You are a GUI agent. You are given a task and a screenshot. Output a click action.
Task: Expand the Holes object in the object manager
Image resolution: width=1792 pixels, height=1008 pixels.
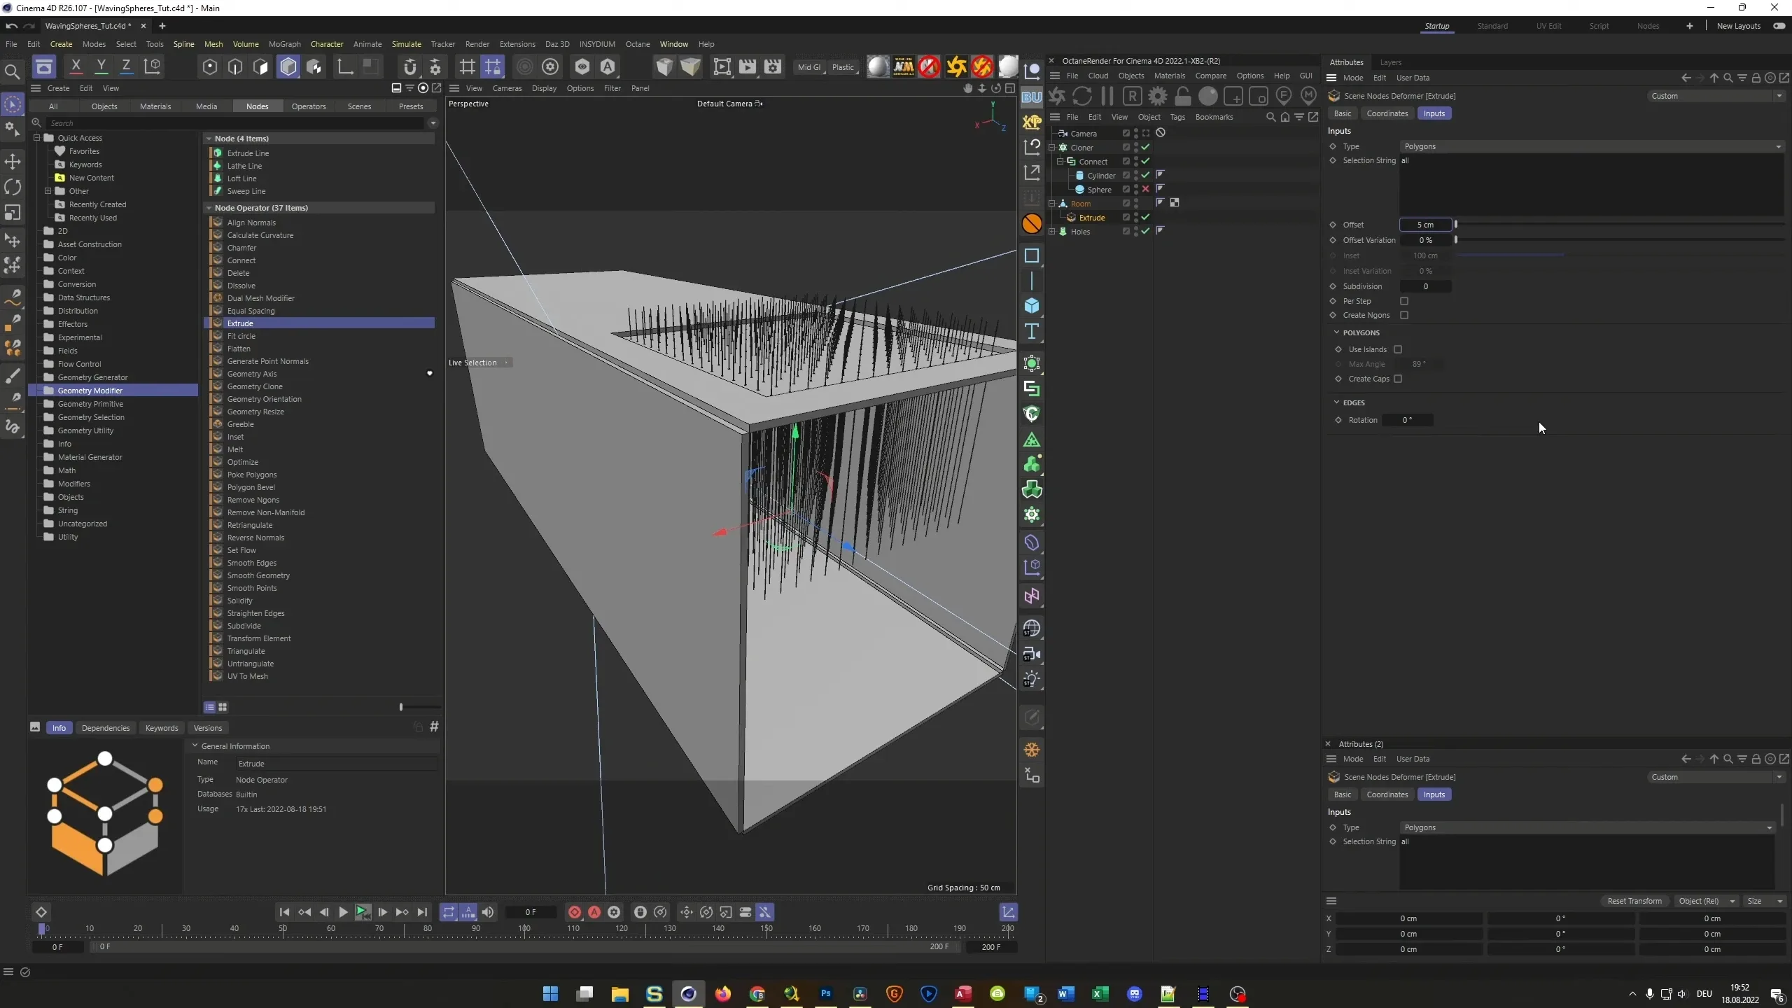(1052, 232)
